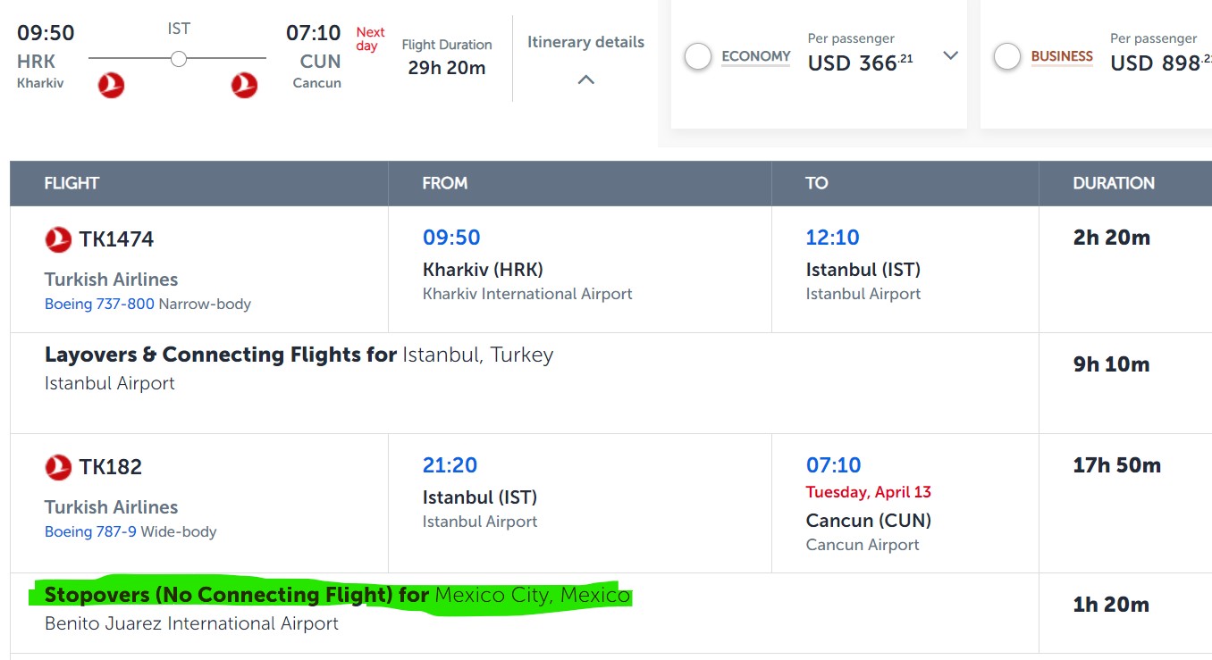
Task: Select the Business fare radio button
Action: [x=1007, y=57]
